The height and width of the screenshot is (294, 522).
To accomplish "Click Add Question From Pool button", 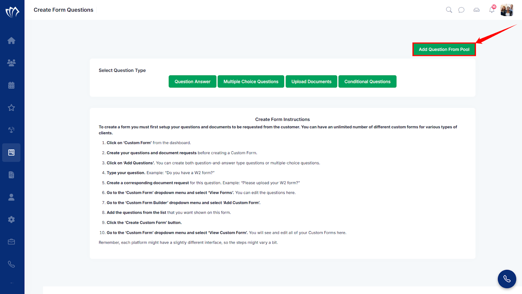I will [x=444, y=49].
